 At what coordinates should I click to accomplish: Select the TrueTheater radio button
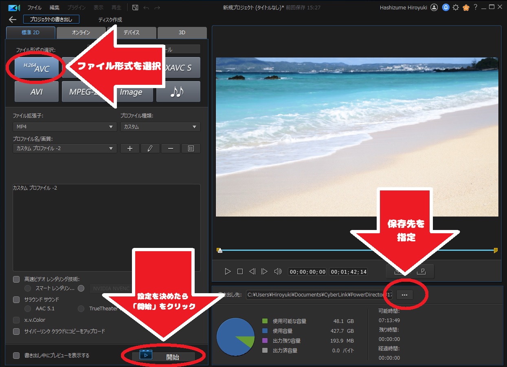click(x=81, y=309)
